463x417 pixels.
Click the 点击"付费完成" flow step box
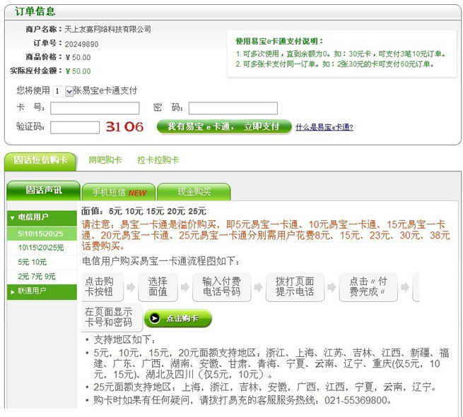pos(368,286)
